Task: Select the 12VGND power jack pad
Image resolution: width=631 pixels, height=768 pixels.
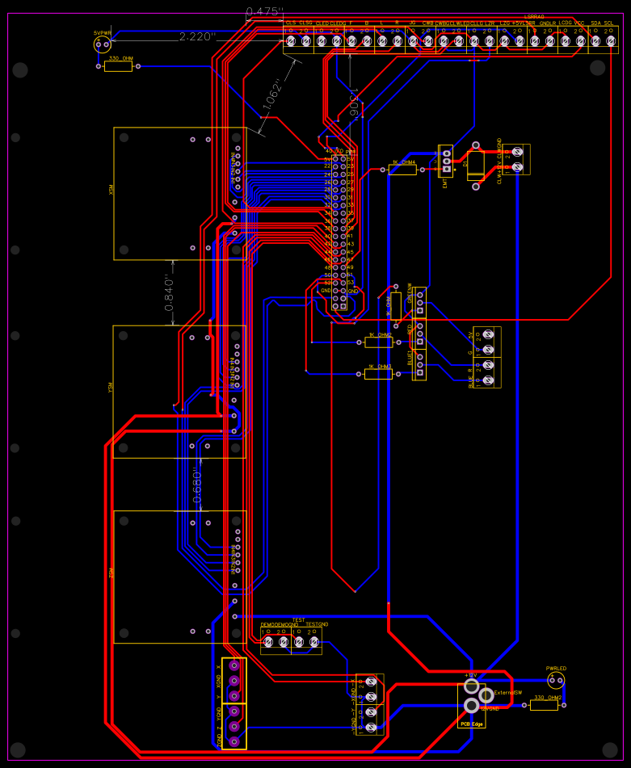Action: click(471, 705)
